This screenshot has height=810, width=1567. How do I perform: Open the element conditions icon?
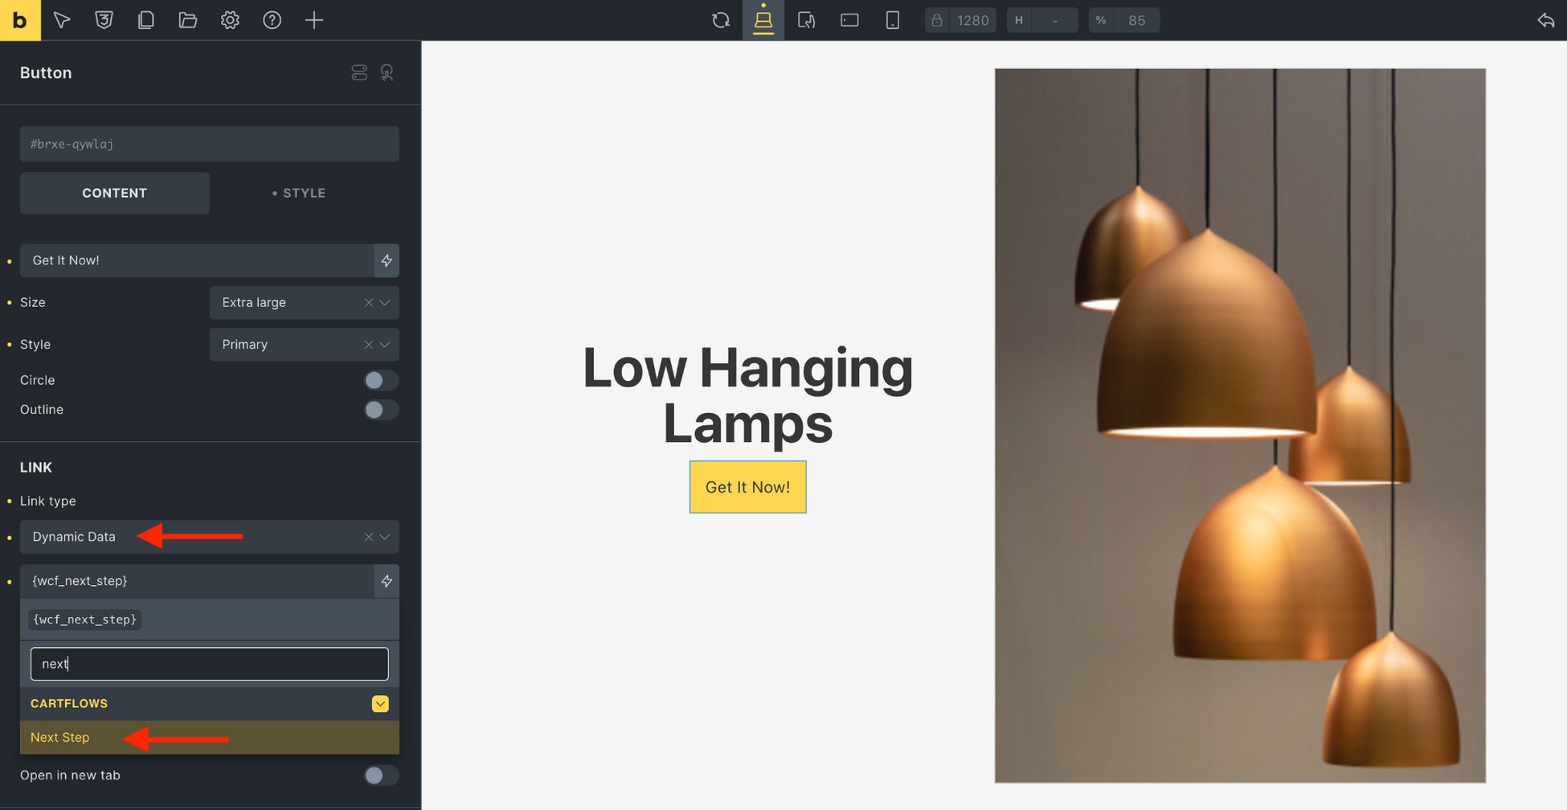[x=359, y=72]
